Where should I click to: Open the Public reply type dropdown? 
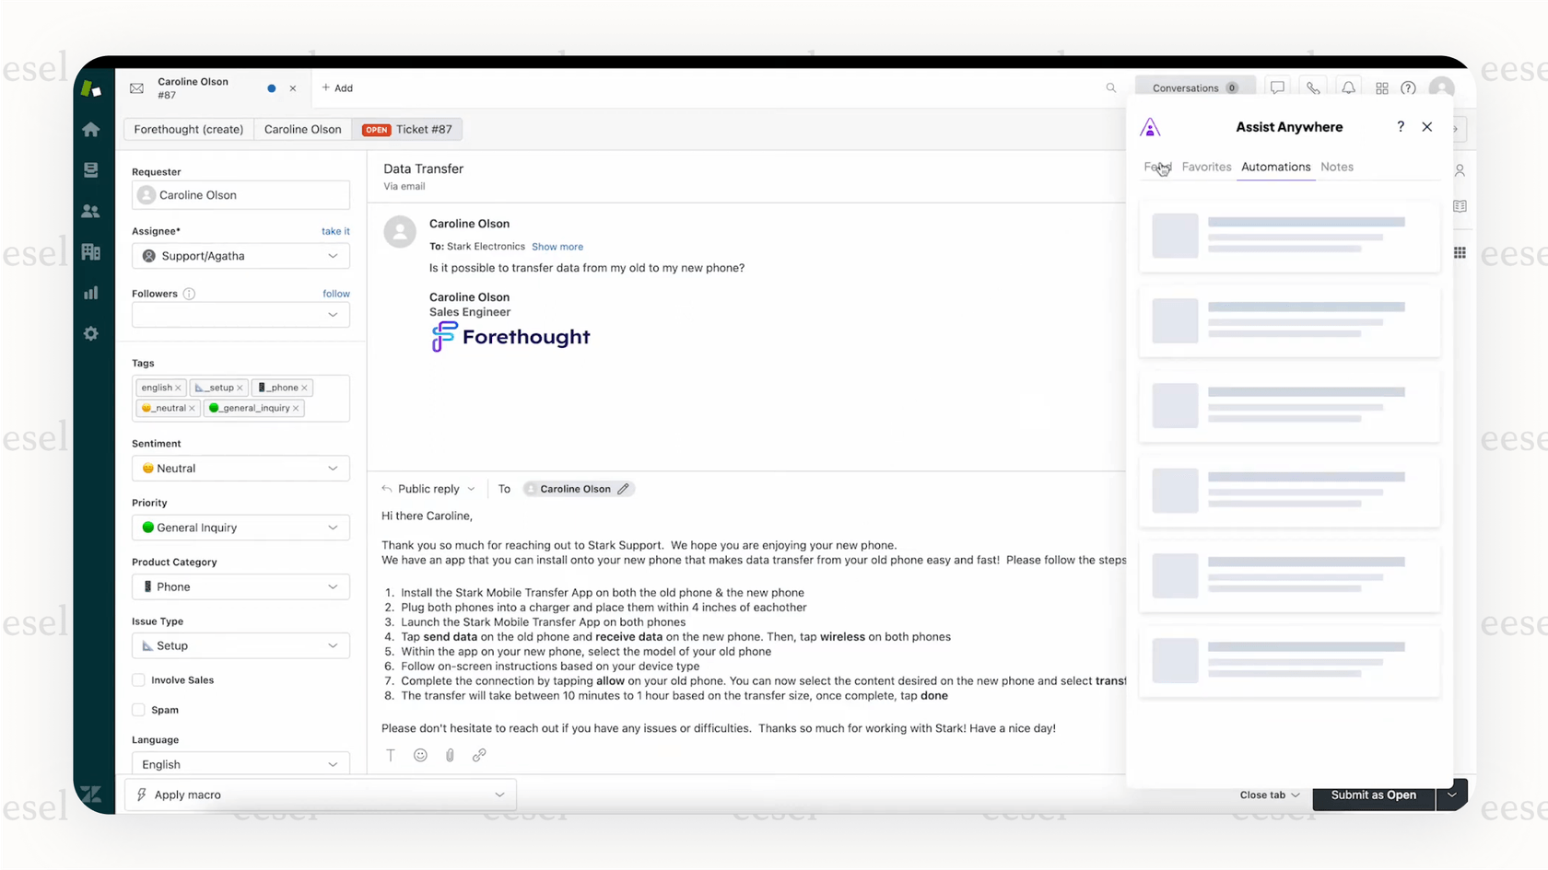428,488
